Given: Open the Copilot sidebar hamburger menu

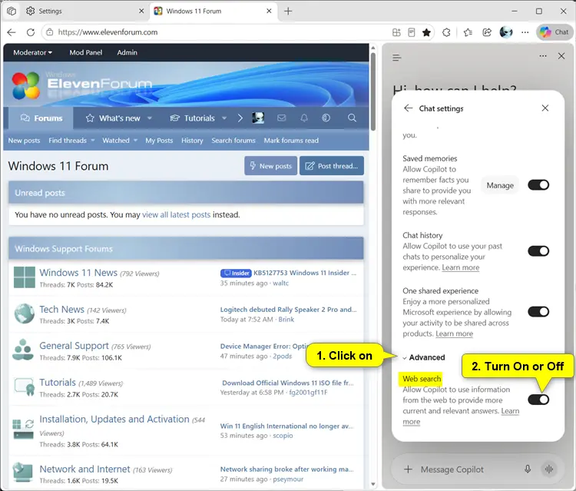Looking at the screenshot, I should point(397,58).
